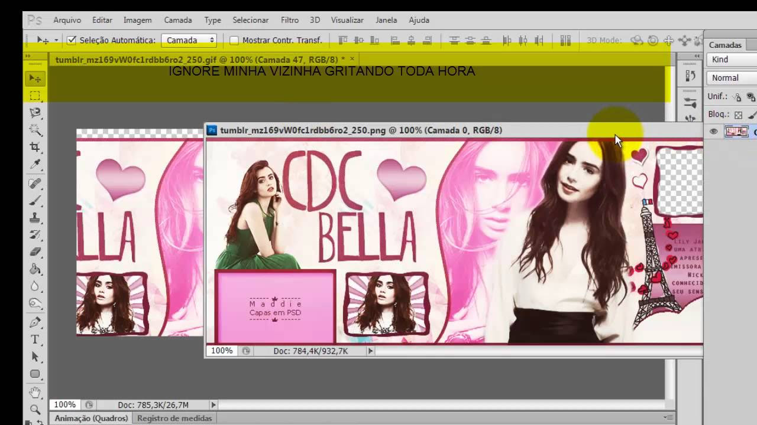Click the 3D pan mode icon

[668, 40]
